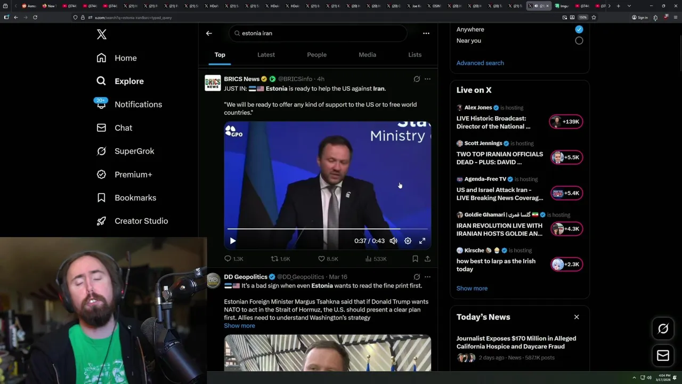Open the BRICS News profile name

click(242, 79)
